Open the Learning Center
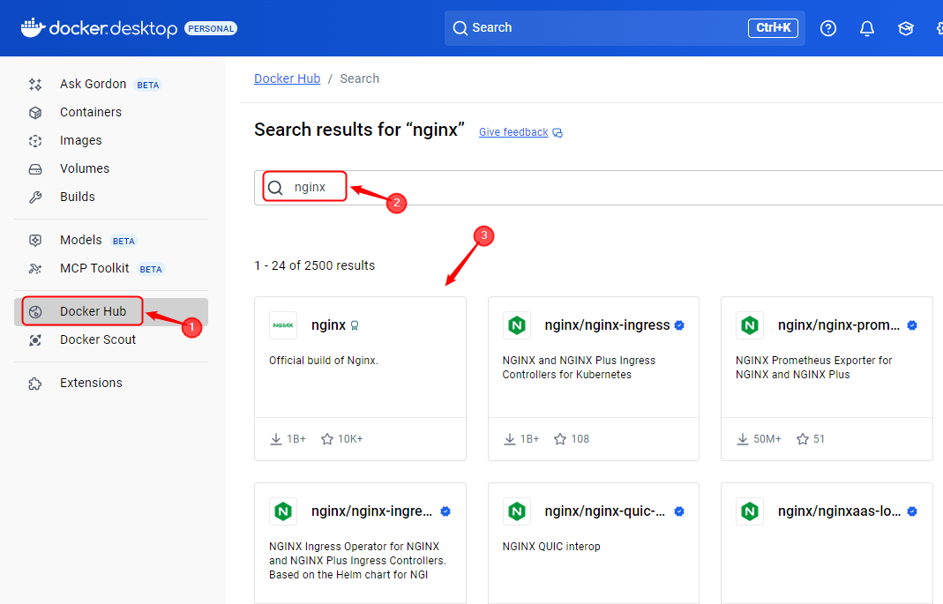Image resolution: width=943 pixels, height=604 pixels. (x=905, y=27)
